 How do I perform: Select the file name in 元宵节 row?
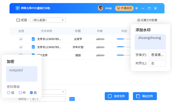coord(49,39)
